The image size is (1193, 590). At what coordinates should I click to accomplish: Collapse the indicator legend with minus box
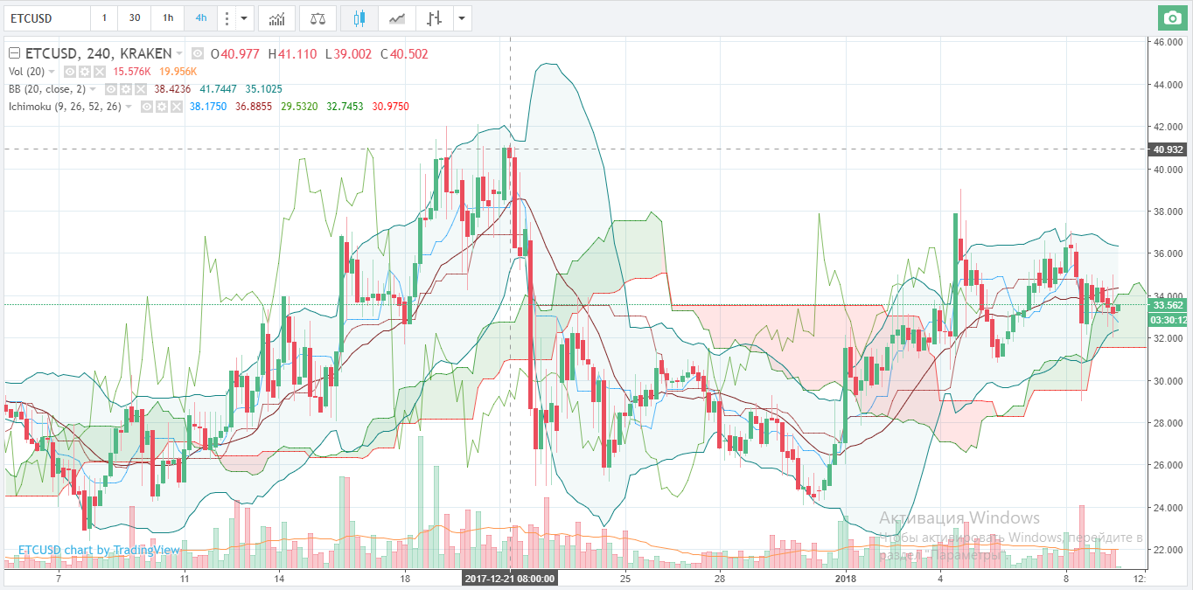click(13, 53)
